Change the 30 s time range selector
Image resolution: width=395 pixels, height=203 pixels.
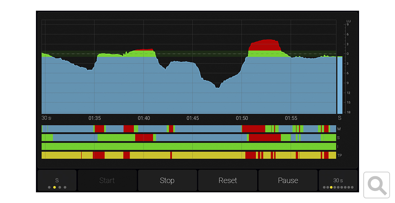coord(338,180)
